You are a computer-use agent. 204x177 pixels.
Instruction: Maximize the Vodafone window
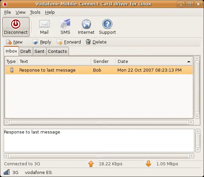[x=190, y=4]
